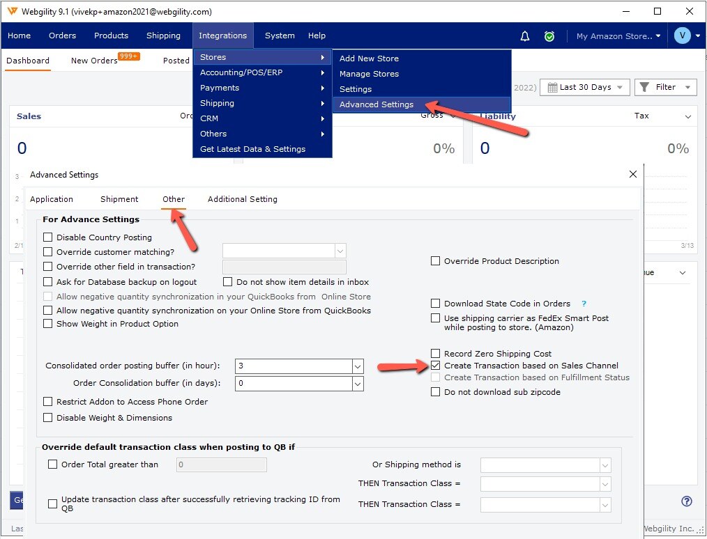Expand the second THEN Transaction Class dropdown
The image size is (707, 539).
[605, 505]
